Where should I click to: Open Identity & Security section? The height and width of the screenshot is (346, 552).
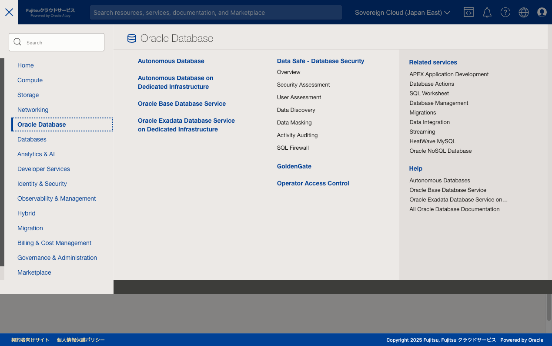pyautogui.click(x=42, y=184)
